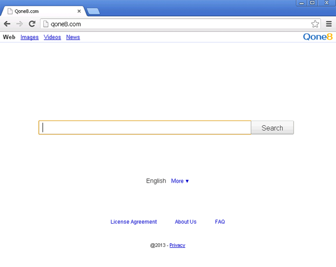Open a new tab button
336x267 pixels.
[93, 11]
